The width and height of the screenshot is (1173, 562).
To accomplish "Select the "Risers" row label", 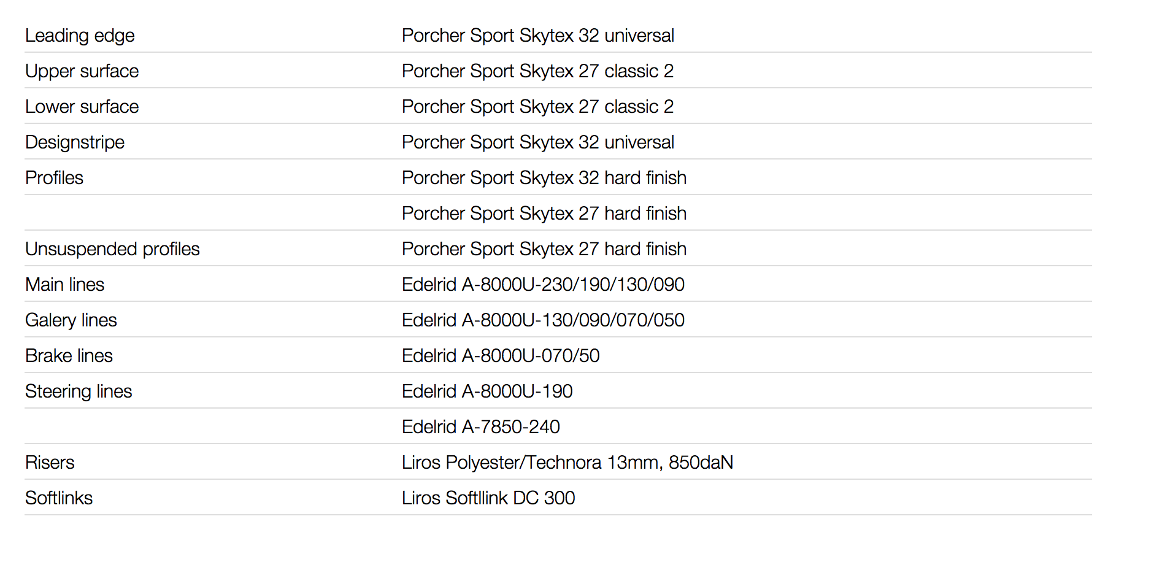I will click(x=50, y=463).
